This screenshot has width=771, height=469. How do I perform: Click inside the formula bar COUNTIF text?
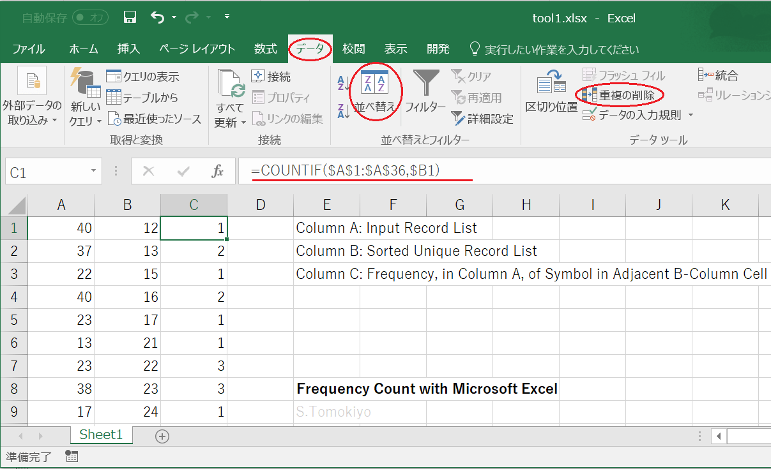click(x=345, y=171)
